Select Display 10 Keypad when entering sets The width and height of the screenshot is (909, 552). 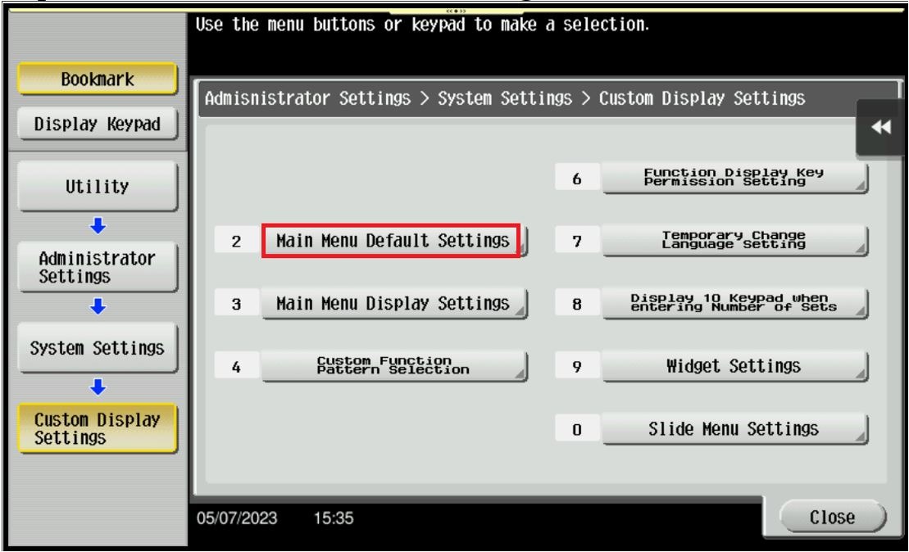[734, 304]
